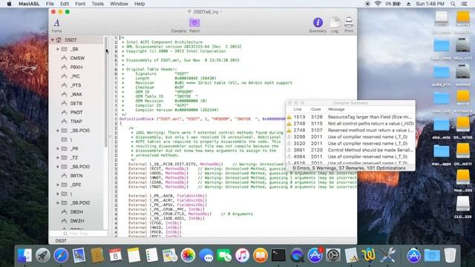Screen dimensions: 475x267
Task: Open Launchpad from the Dock
Action: point(43,255)
